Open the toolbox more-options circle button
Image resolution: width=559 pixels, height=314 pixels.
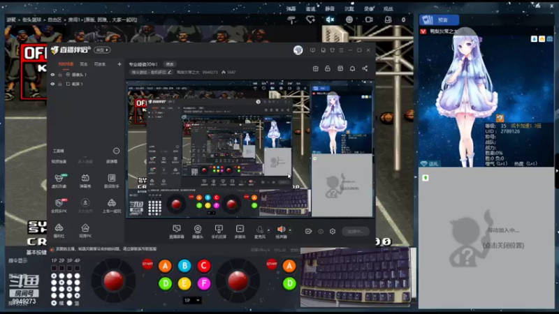tap(116, 151)
